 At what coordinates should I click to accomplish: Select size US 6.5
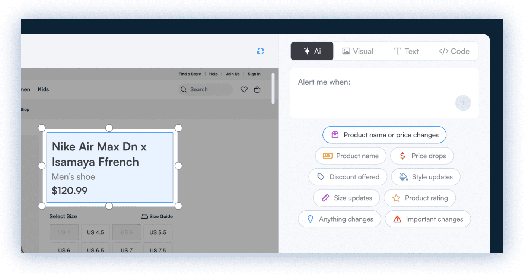pos(95,248)
